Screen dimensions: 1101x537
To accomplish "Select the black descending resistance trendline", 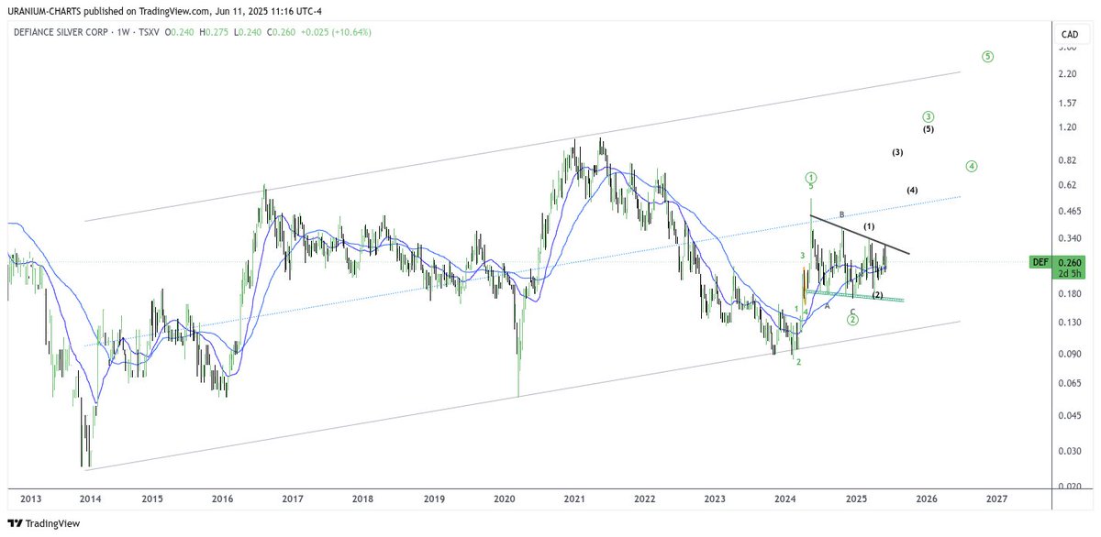I will [860, 235].
